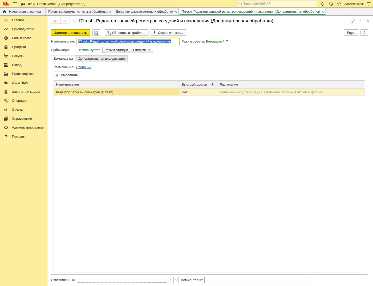Click the Быстрый доступ column header
The image size is (373, 286).
click(x=194, y=84)
